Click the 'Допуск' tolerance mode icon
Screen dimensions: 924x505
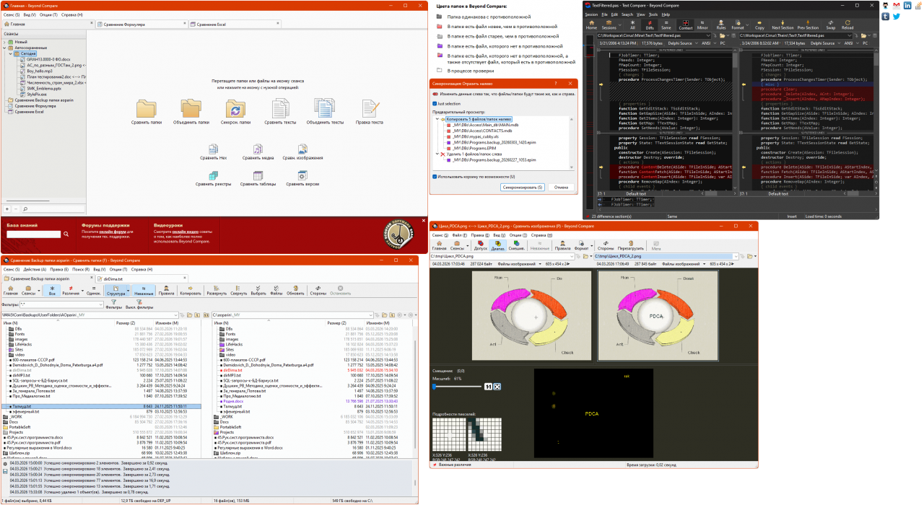click(480, 245)
